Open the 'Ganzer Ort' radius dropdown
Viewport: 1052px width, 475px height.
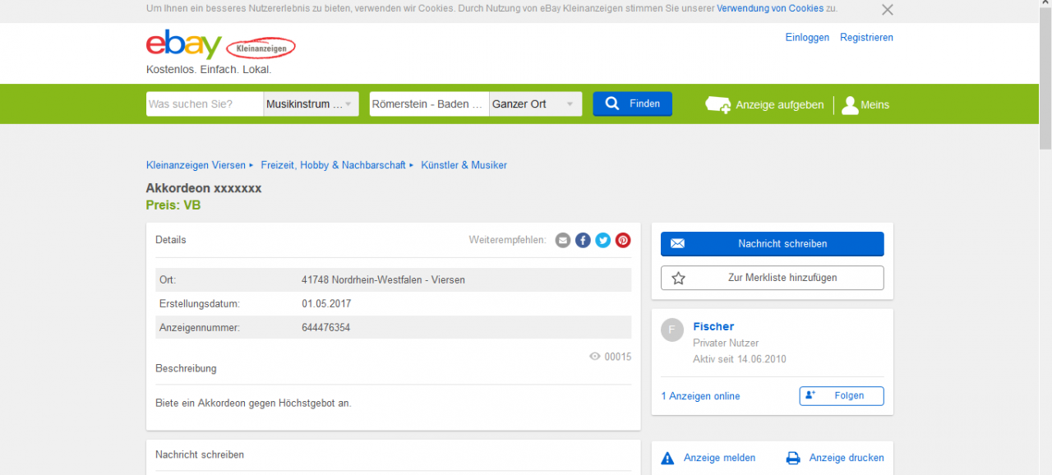pyautogui.click(x=535, y=104)
